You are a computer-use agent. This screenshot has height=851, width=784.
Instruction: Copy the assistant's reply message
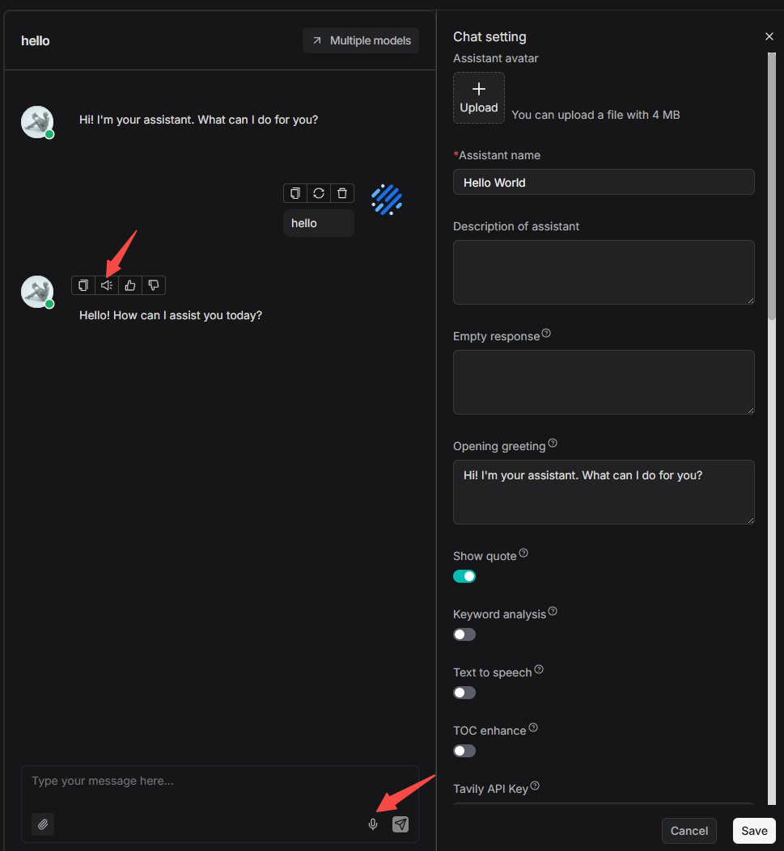[83, 285]
